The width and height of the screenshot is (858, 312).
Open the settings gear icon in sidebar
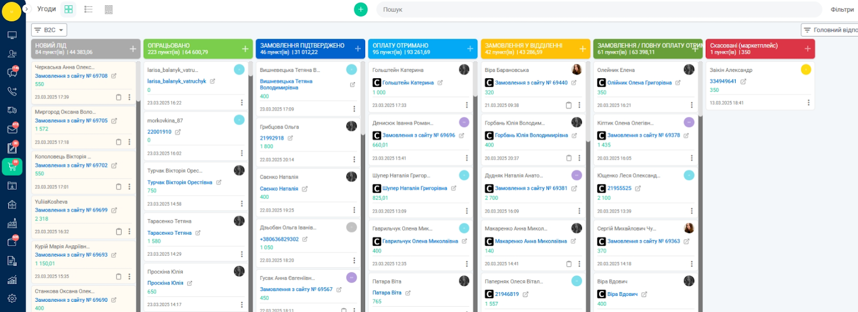12,299
